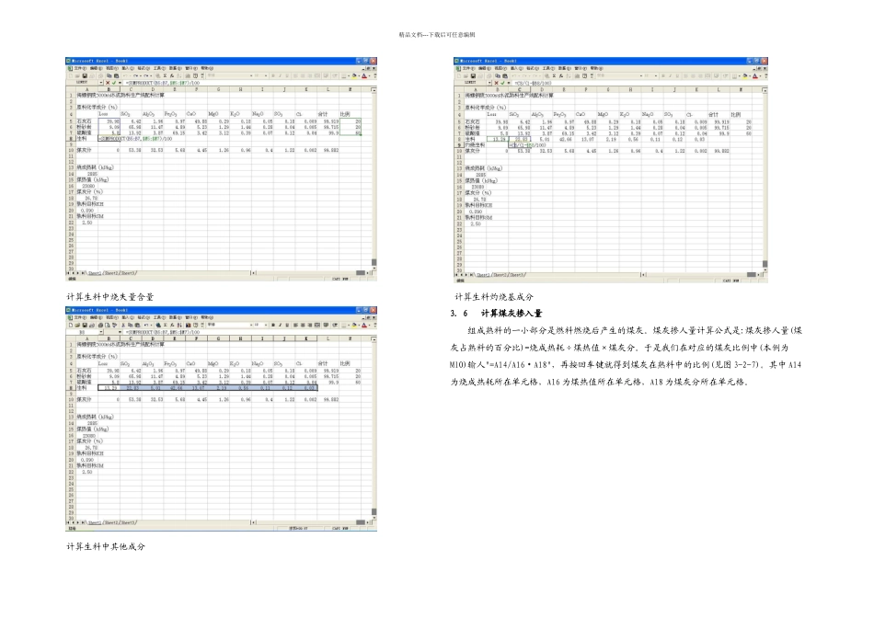Screen dimensions: 874x618
Task: Click Spelling check icon in lower-left Excel window
Action: click(114, 325)
